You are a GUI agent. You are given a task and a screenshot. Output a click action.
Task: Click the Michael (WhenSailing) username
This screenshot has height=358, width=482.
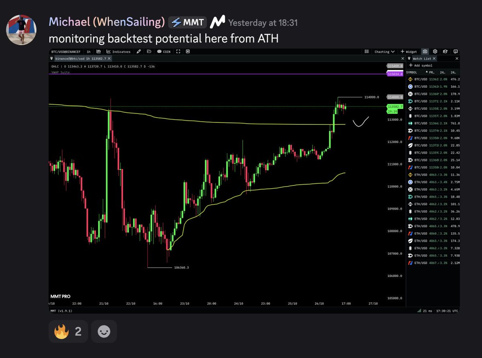point(107,22)
